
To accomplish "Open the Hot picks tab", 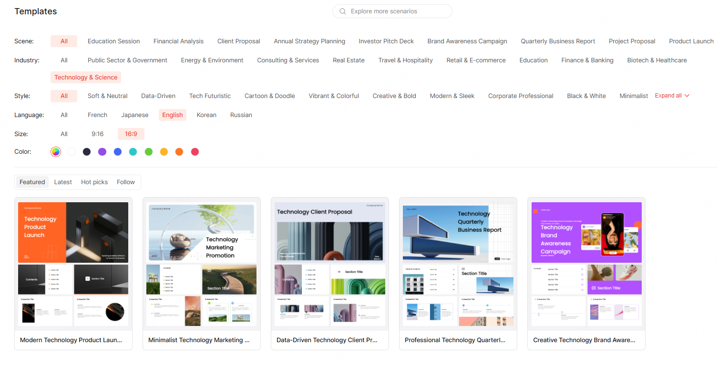I will [94, 182].
